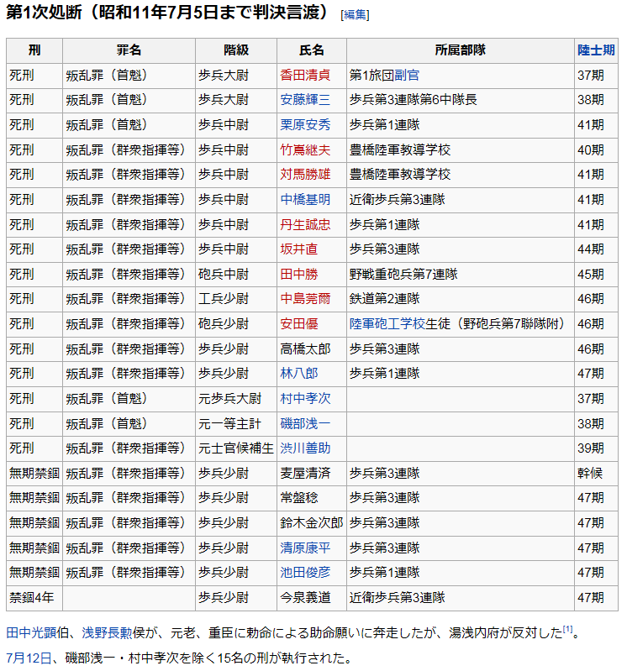The width and height of the screenshot is (627, 671).
Task: Open the 清原康平 article link
Action: pyautogui.click(x=305, y=548)
